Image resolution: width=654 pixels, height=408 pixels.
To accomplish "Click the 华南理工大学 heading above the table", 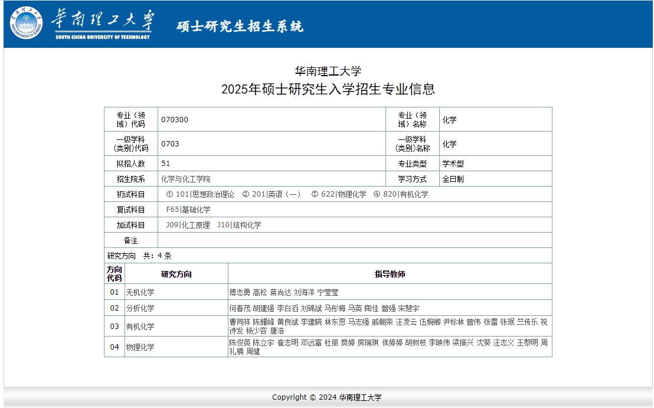I will tap(328, 71).
